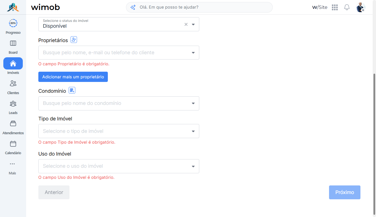This screenshot has width=376, height=217.
Task: Open the W/Site link
Action: (x=320, y=7)
